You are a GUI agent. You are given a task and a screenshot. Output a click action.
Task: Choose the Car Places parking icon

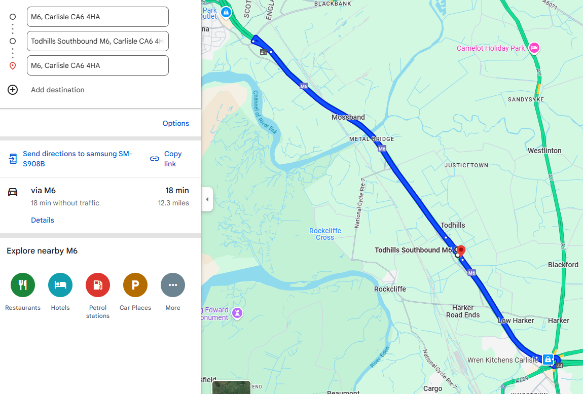tap(135, 285)
